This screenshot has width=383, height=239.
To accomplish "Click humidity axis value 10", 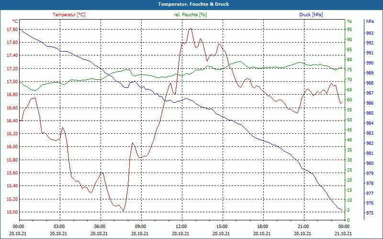I will (349, 200).
